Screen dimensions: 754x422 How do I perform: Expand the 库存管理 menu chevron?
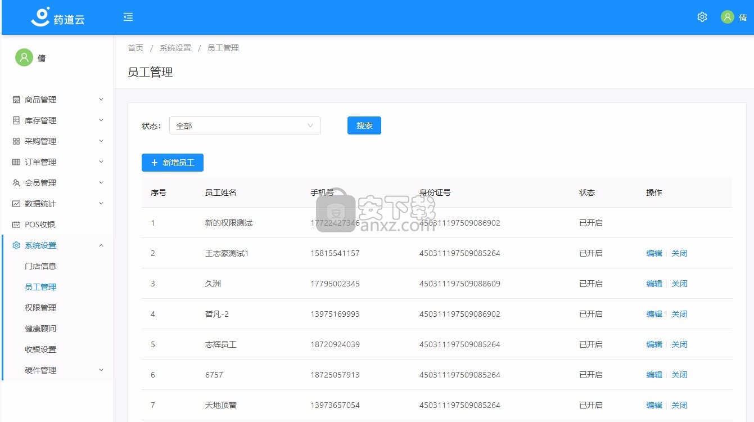pos(101,120)
